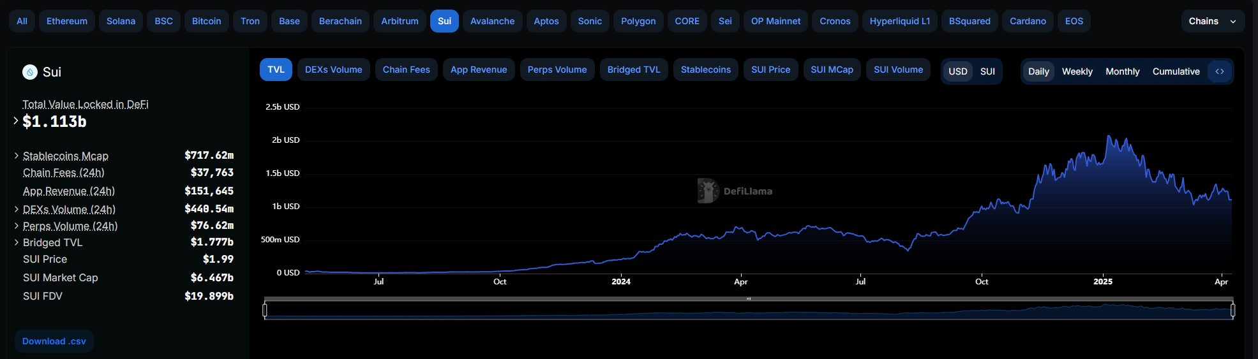Screen dimensions: 1258x359
Task: Click the SUI Price value $1.99
Action: coord(218,259)
